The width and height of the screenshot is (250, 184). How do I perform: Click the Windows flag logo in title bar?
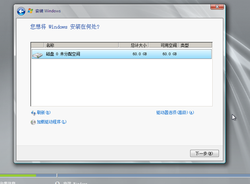tap(30, 11)
